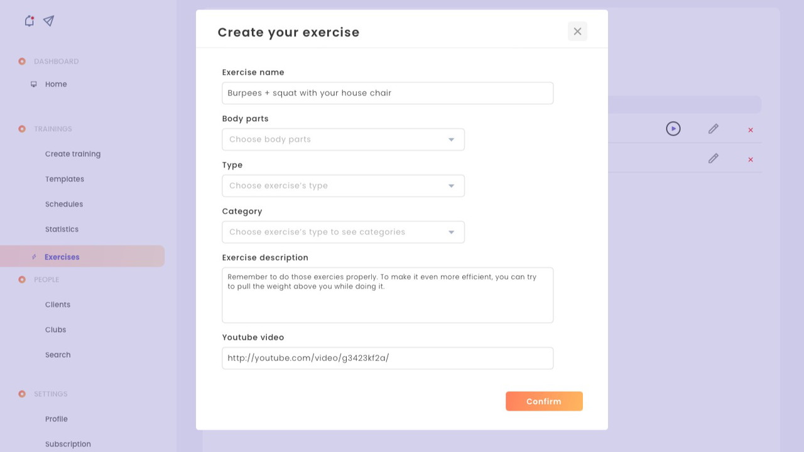Image resolution: width=804 pixels, height=452 pixels.
Task: Click the Exercise name input field
Action: coord(388,93)
